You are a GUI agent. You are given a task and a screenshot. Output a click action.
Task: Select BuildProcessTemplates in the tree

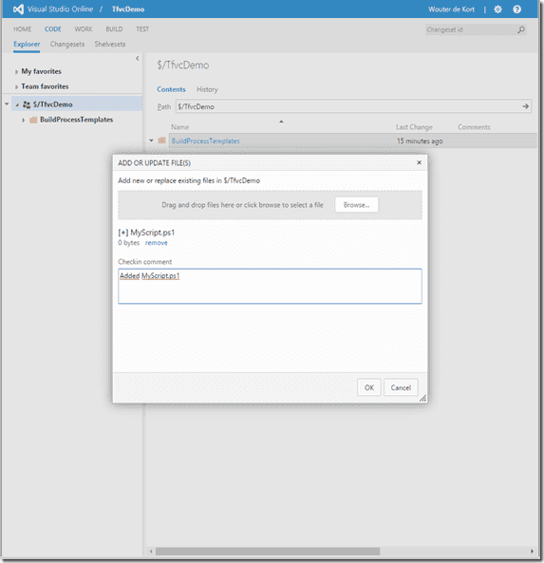click(x=77, y=120)
